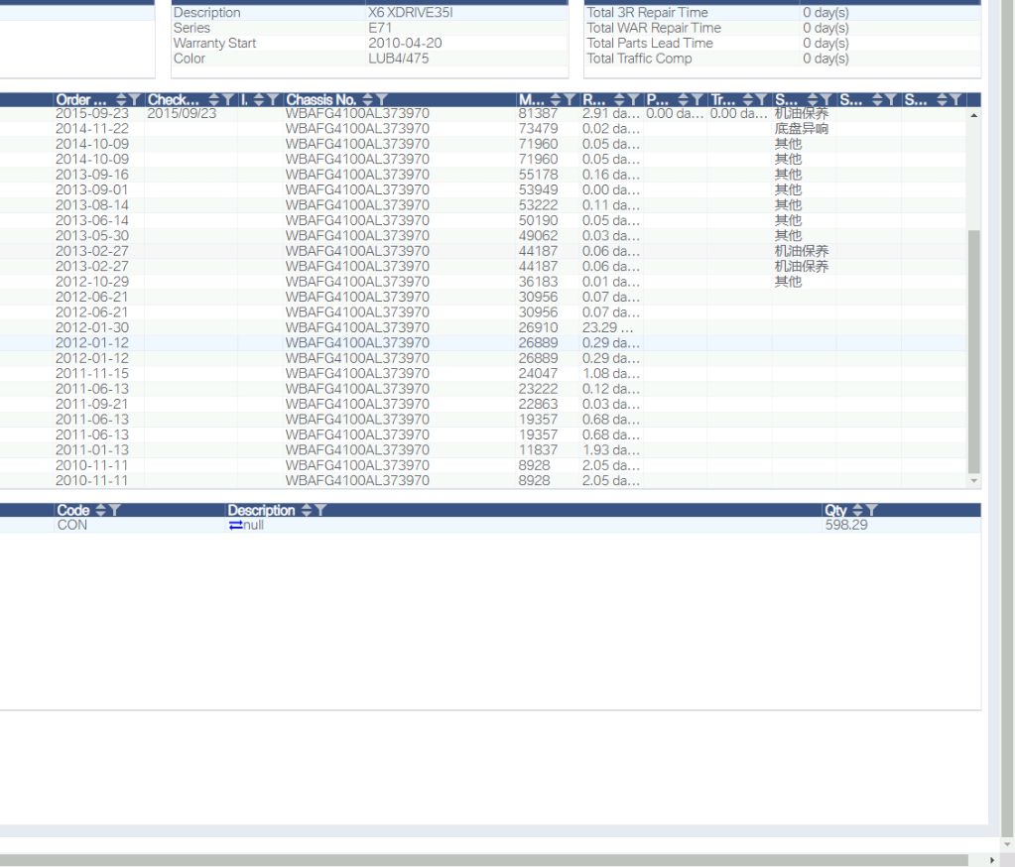Select the order row dated 2011-01-13

coord(482,449)
